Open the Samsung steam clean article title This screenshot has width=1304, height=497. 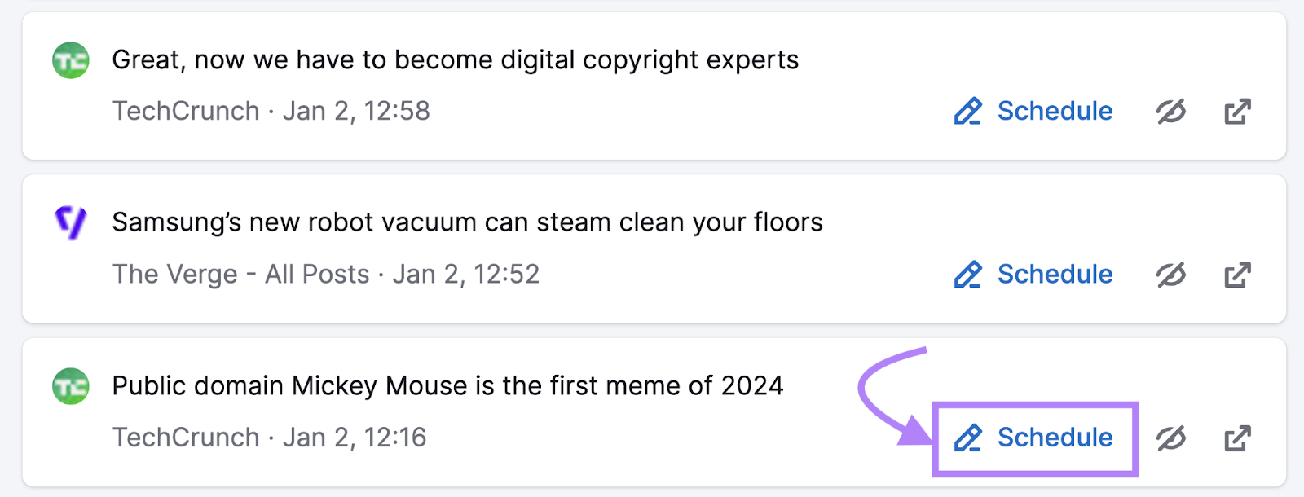(466, 222)
